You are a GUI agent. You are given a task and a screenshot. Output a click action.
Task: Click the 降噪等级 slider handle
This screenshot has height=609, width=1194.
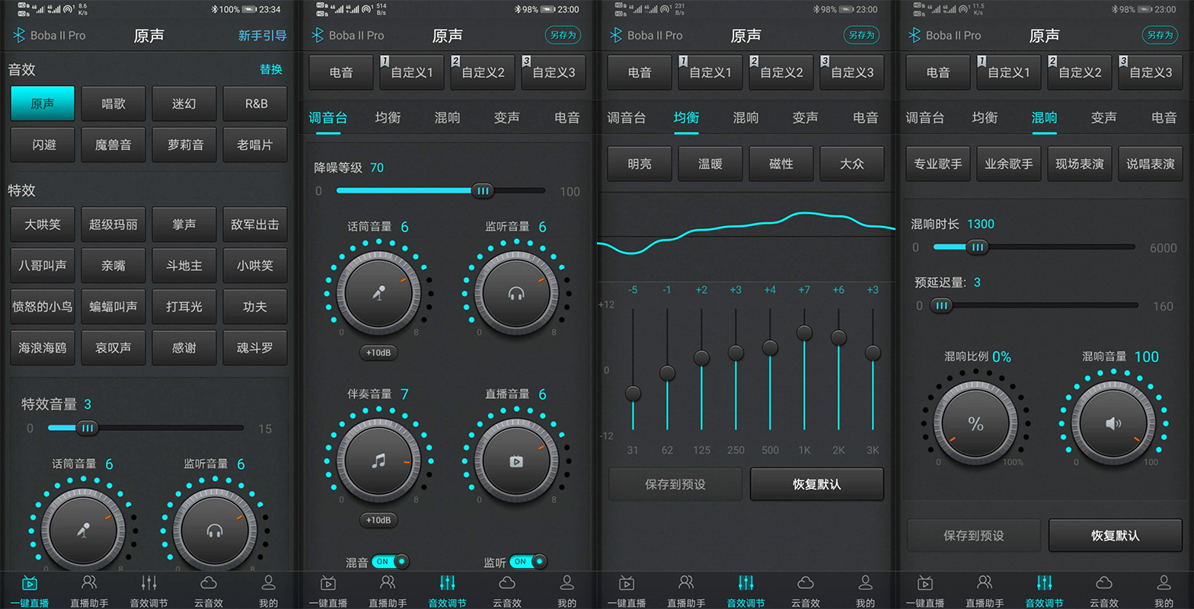coord(482,191)
